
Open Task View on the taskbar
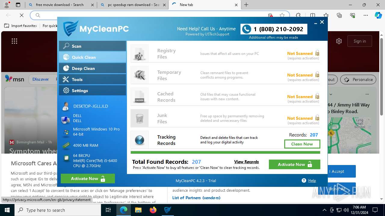click(108, 210)
